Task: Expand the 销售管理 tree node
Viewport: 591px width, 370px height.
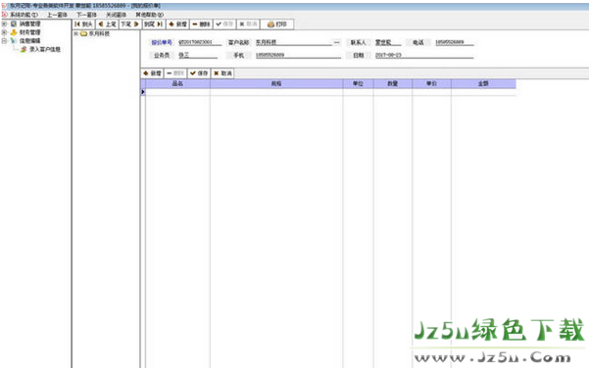Action: point(4,23)
